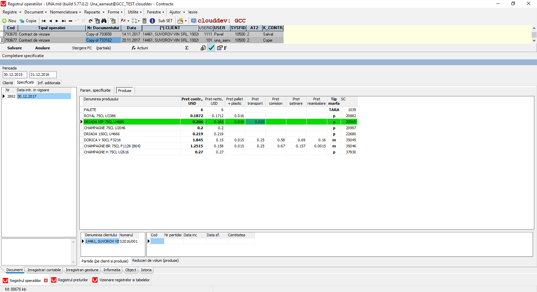Click the green checkmark confirm icon
This screenshot has height=292, width=537.
pos(211,48)
